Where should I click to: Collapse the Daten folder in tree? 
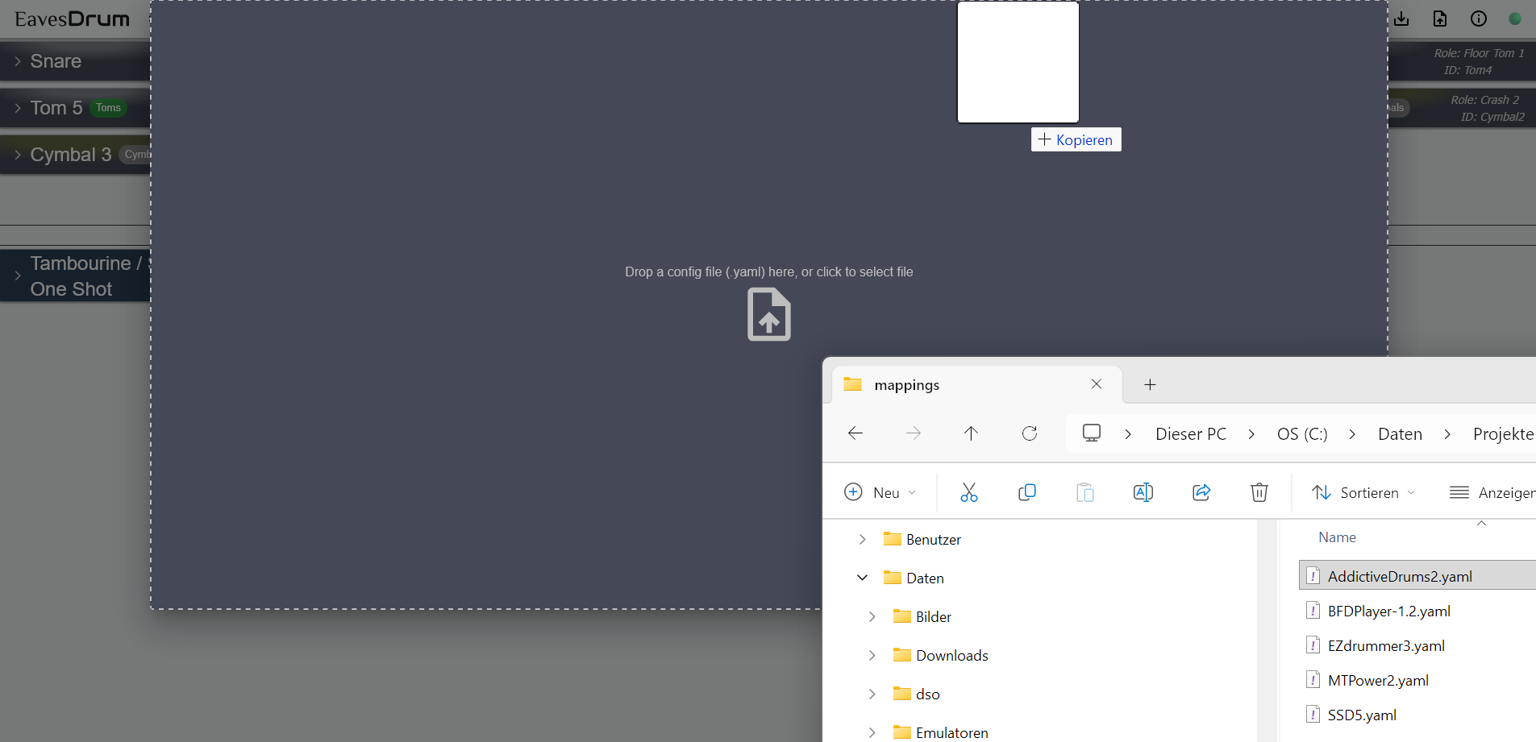862,578
